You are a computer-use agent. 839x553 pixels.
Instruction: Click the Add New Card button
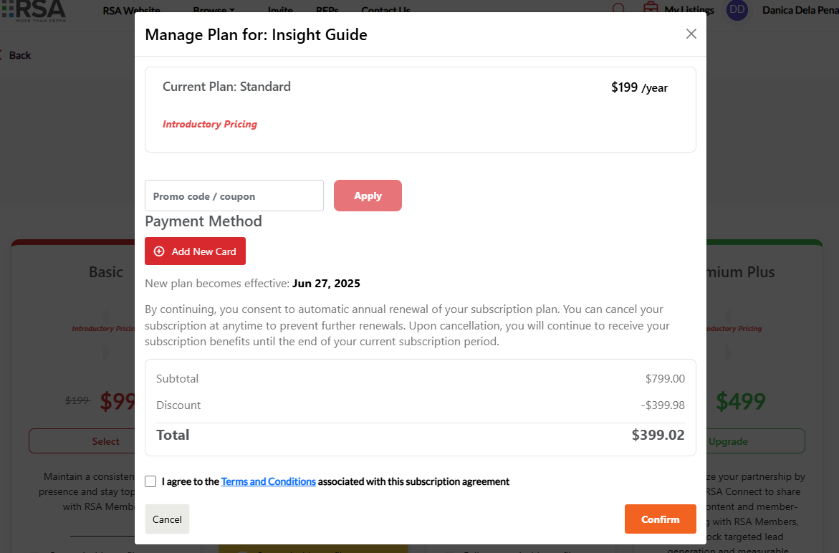[195, 251]
